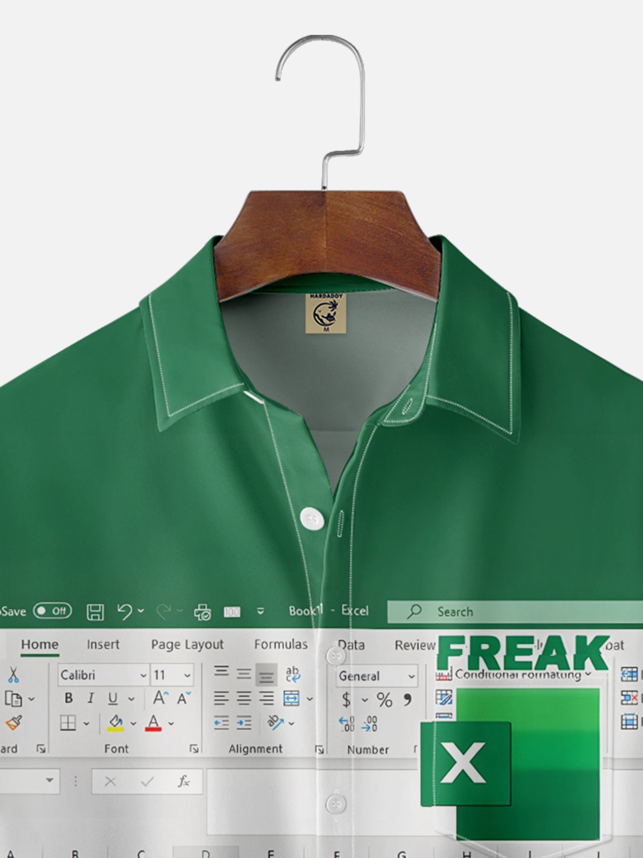The width and height of the screenshot is (643, 858).
Task: Click the Format Painter brush icon
Action: pos(14,723)
